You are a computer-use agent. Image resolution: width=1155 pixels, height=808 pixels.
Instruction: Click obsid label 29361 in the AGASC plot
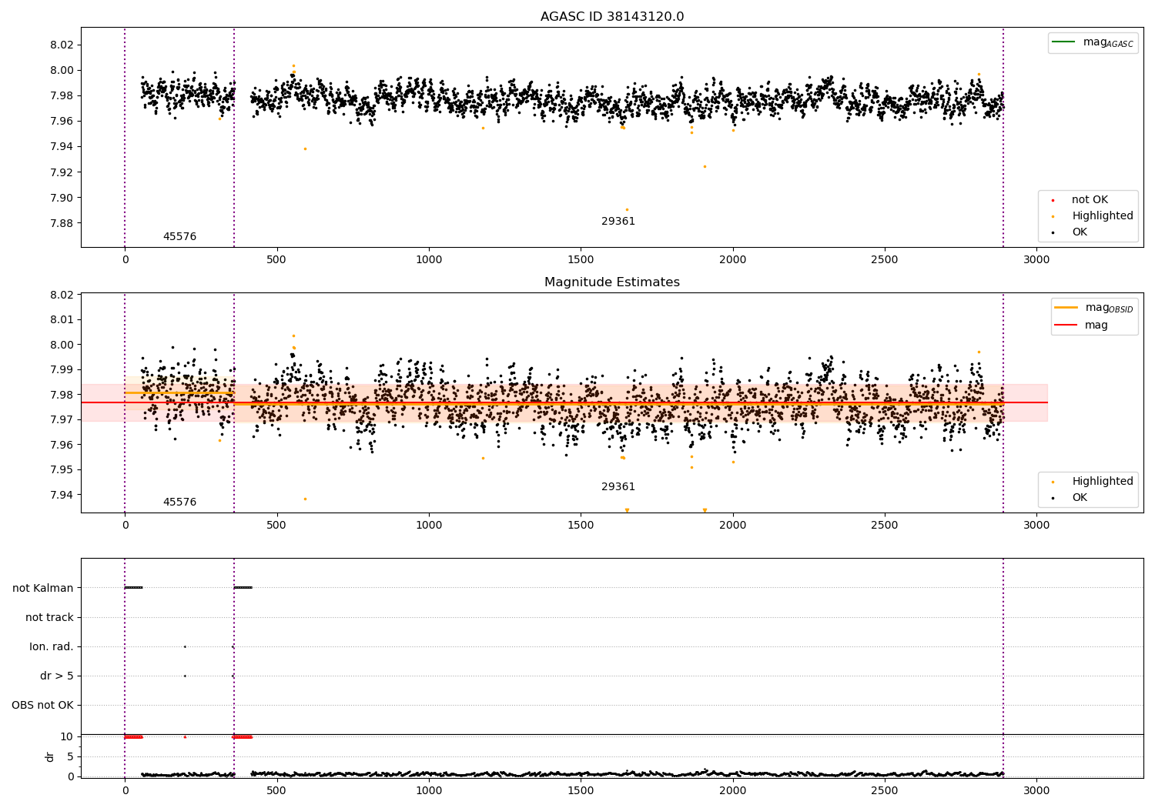tap(618, 222)
